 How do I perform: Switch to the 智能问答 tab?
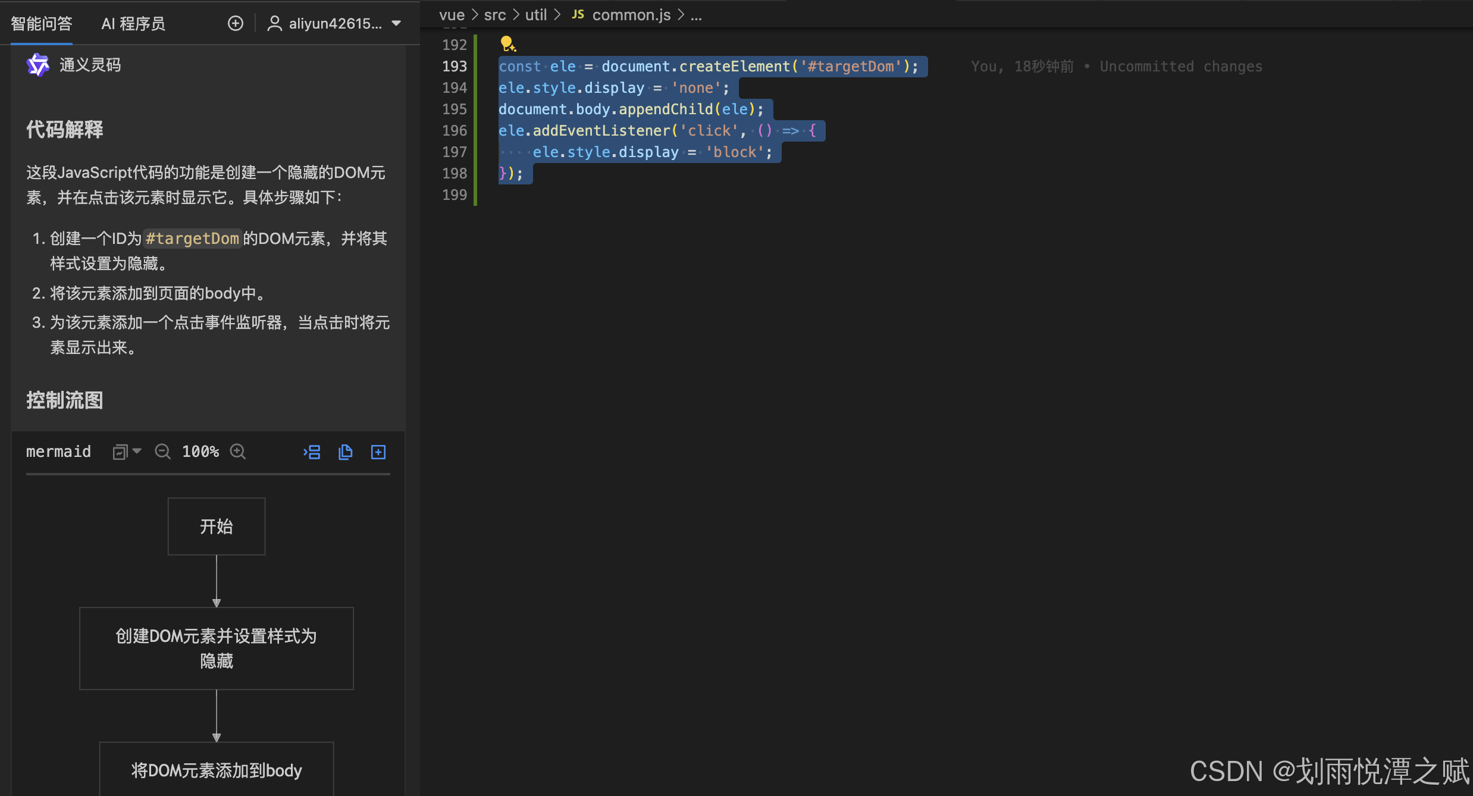click(x=42, y=24)
